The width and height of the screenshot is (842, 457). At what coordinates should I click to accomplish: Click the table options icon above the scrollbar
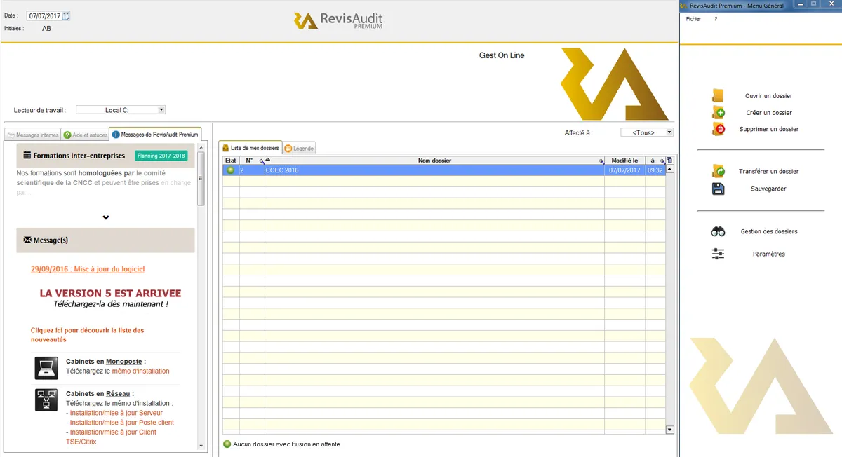pos(669,161)
